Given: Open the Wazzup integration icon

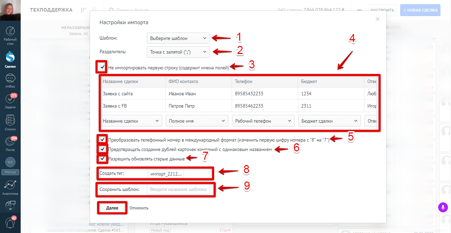Looking at the screenshot, I should coord(10,166).
